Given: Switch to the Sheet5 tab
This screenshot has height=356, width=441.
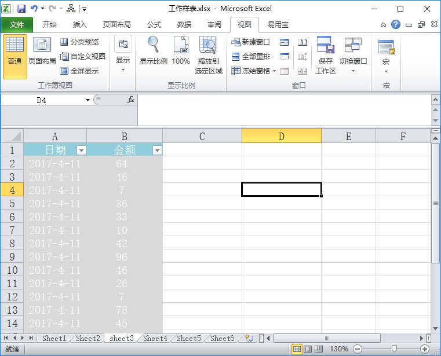Looking at the screenshot, I should point(189,338).
